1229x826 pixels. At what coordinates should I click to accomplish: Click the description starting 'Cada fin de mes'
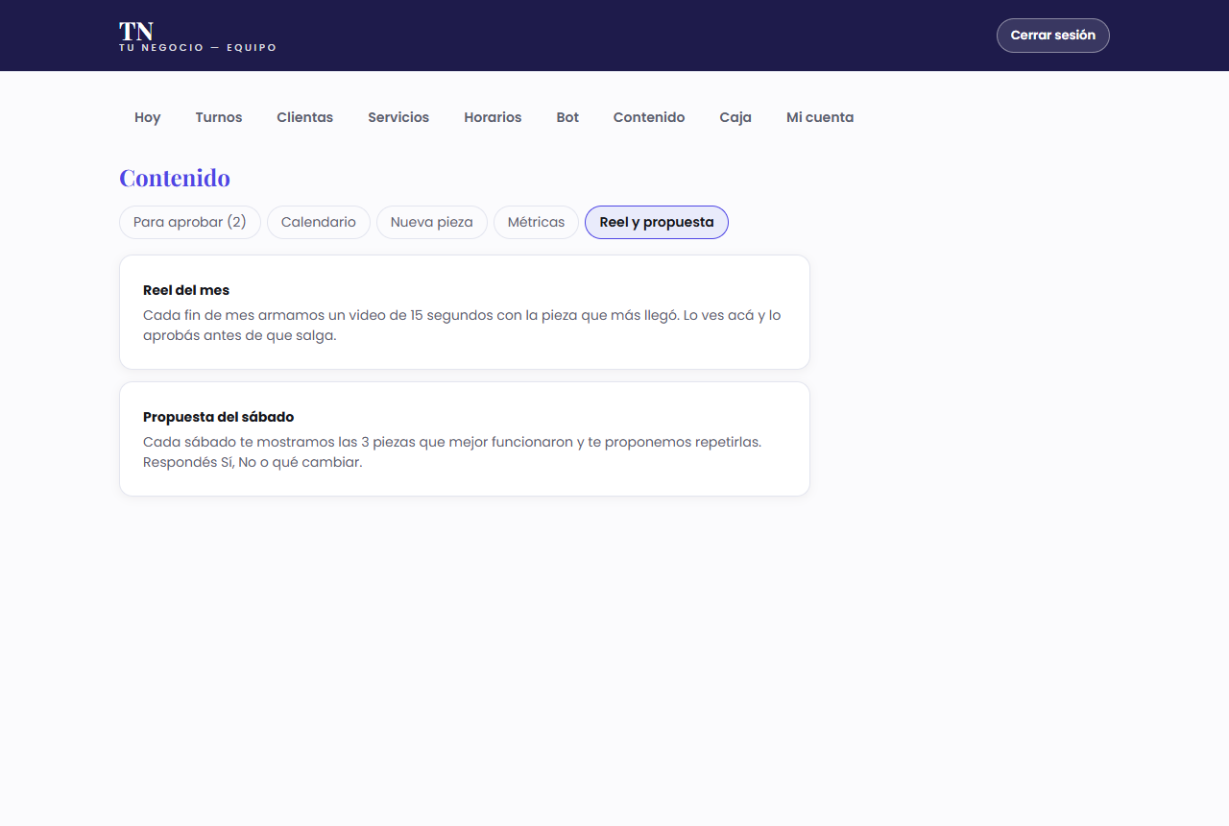463,326
